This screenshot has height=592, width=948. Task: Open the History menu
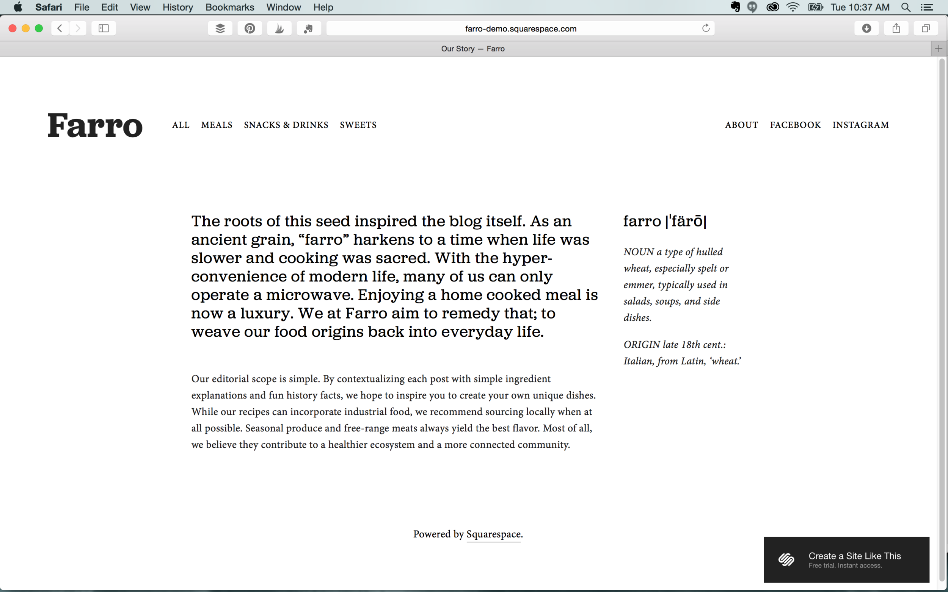[177, 7]
